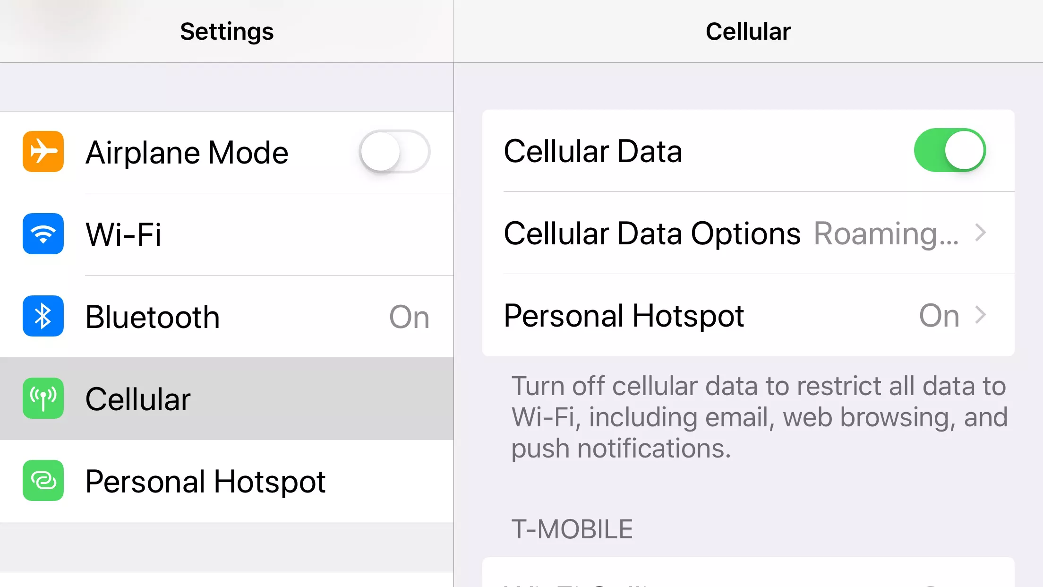Tap the Wi-Fi icon
The image size is (1043, 587).
(43, 233)
